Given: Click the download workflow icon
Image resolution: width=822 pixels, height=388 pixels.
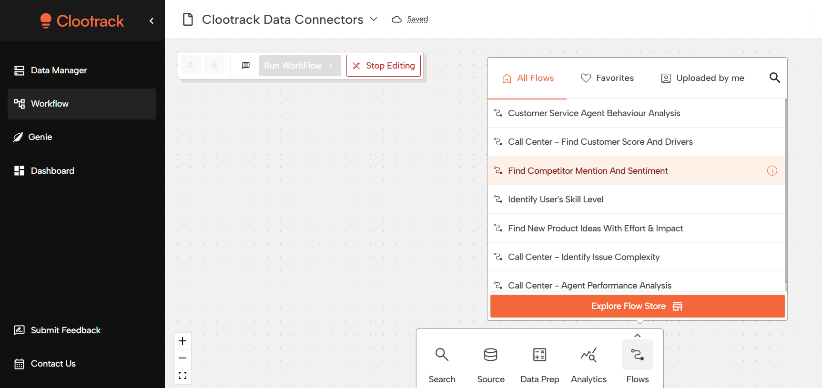Looking at the screenshot, I should (214, 64).
